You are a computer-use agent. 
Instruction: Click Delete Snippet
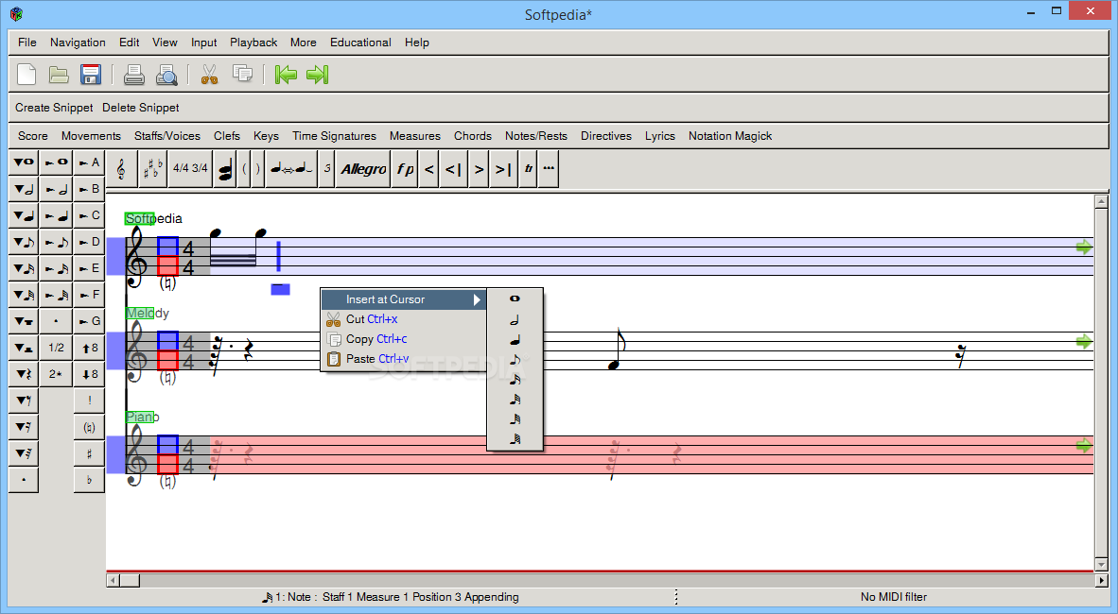141,108
